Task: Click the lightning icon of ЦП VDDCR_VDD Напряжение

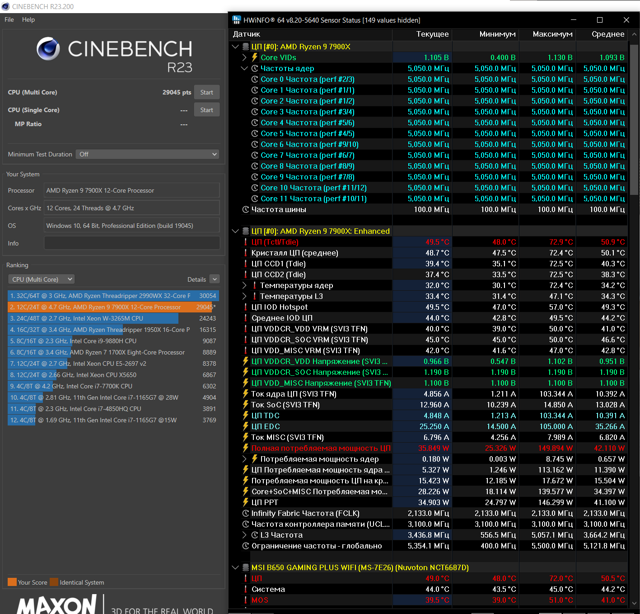Action: 246,361
